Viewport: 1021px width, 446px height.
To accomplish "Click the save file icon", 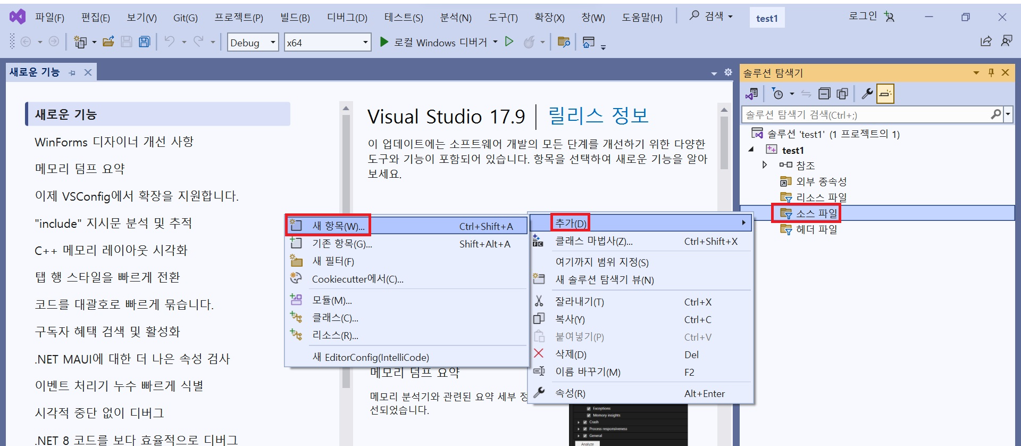I will click(127, 42).
